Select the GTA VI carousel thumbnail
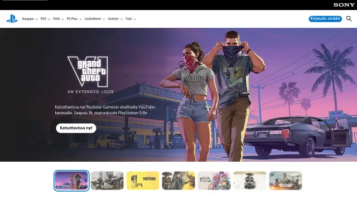The height and width of the screenshot is (223, 357). (71, 181)
